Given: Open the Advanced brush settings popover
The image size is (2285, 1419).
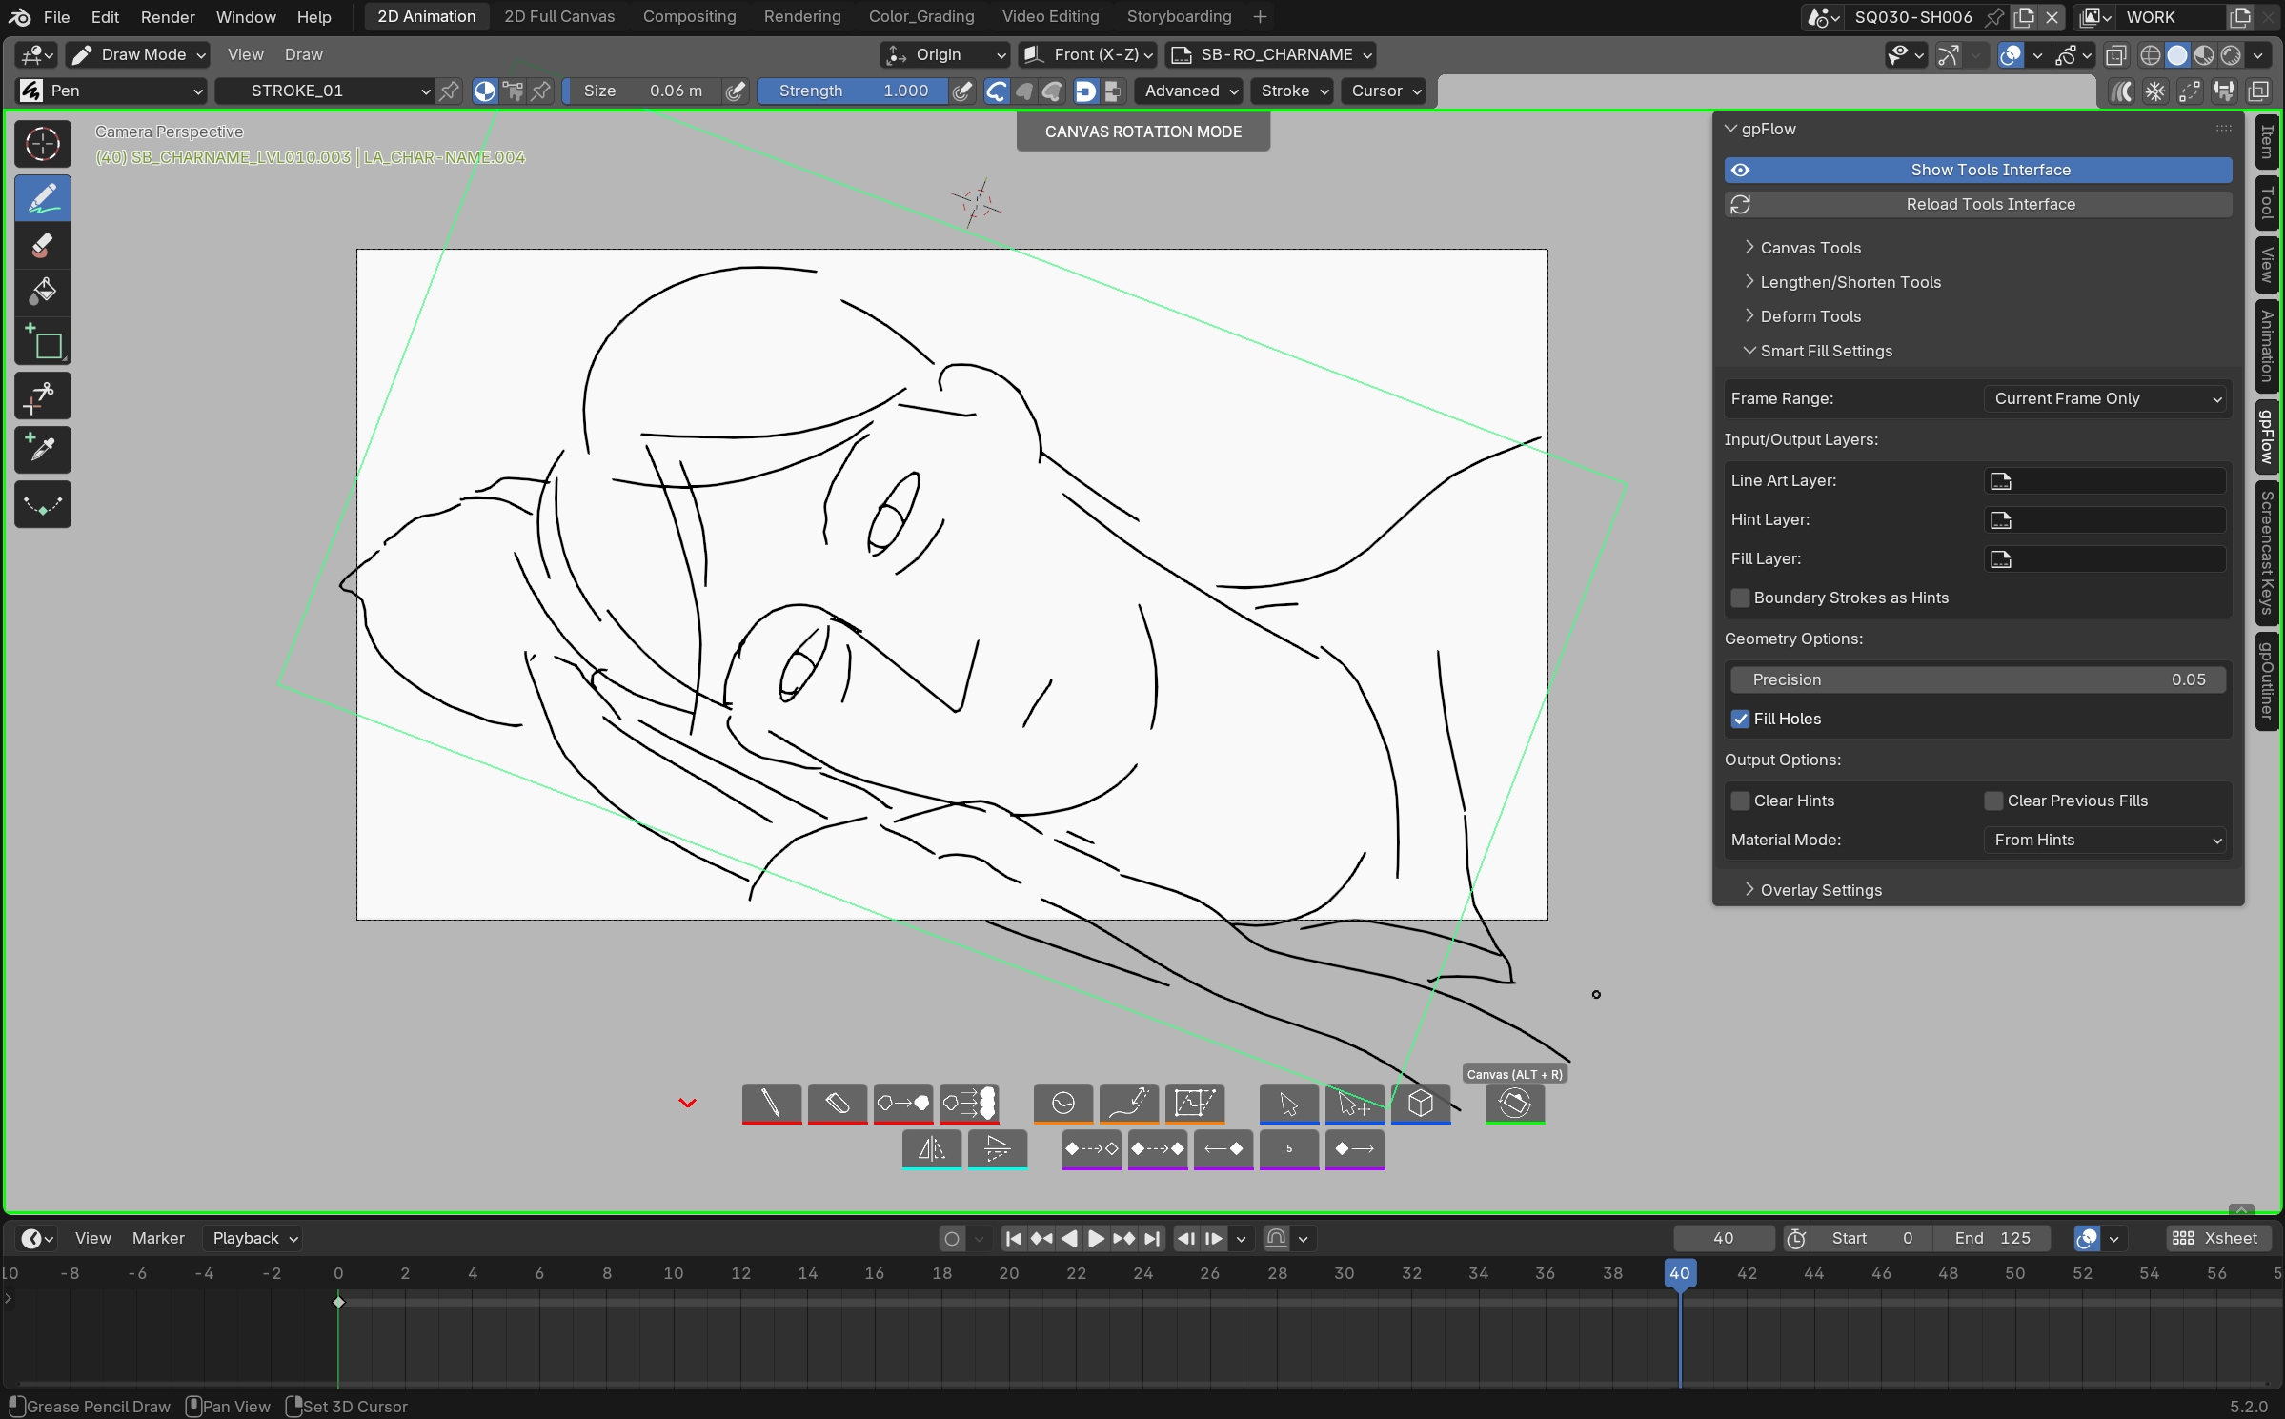Looking at the screenshot, I should click(x=1190, y=91).
